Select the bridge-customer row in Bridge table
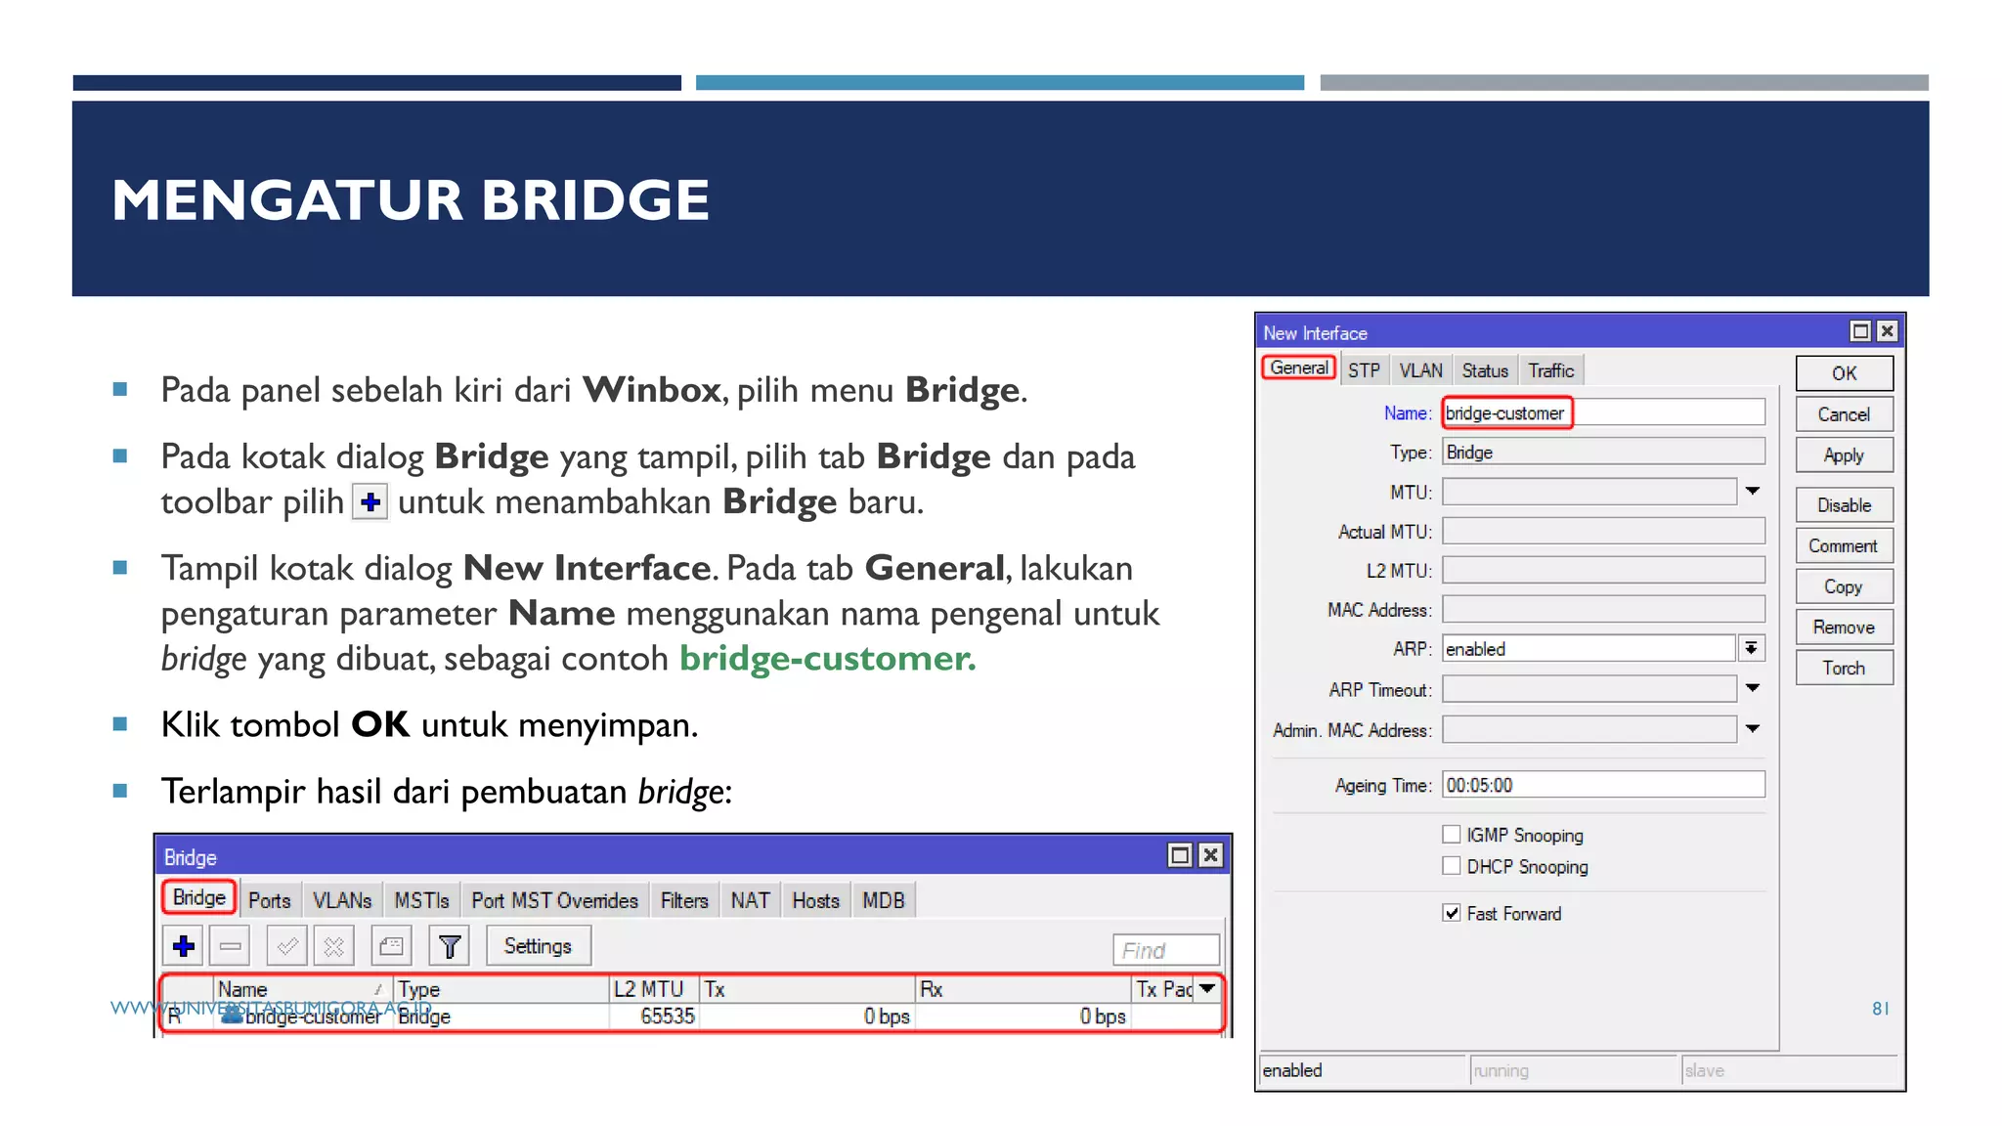 coord(692,1017)
